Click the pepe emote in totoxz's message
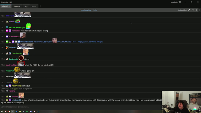The image size is (201, 113). click(x=18, y=21)
